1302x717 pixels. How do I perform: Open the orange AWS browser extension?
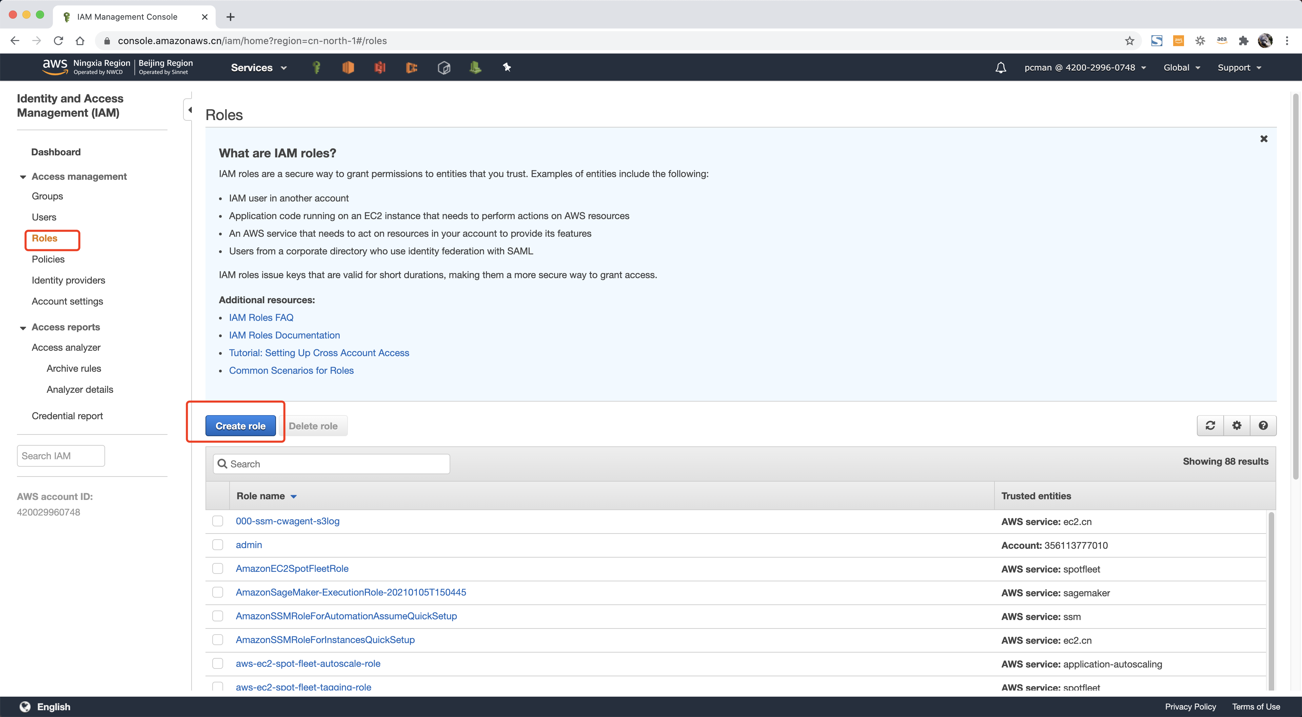click(1178, 41)
